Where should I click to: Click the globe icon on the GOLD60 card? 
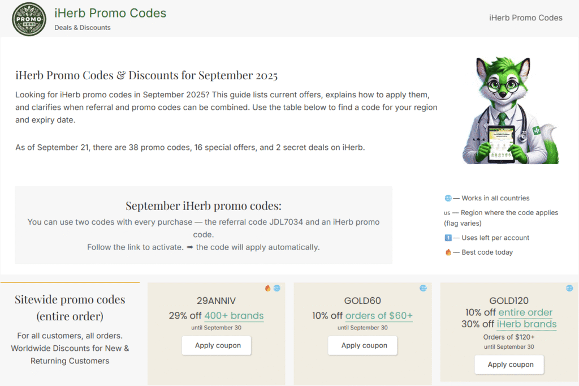423,288
